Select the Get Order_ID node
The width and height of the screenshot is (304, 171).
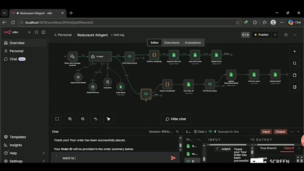(x=189, y=84)
